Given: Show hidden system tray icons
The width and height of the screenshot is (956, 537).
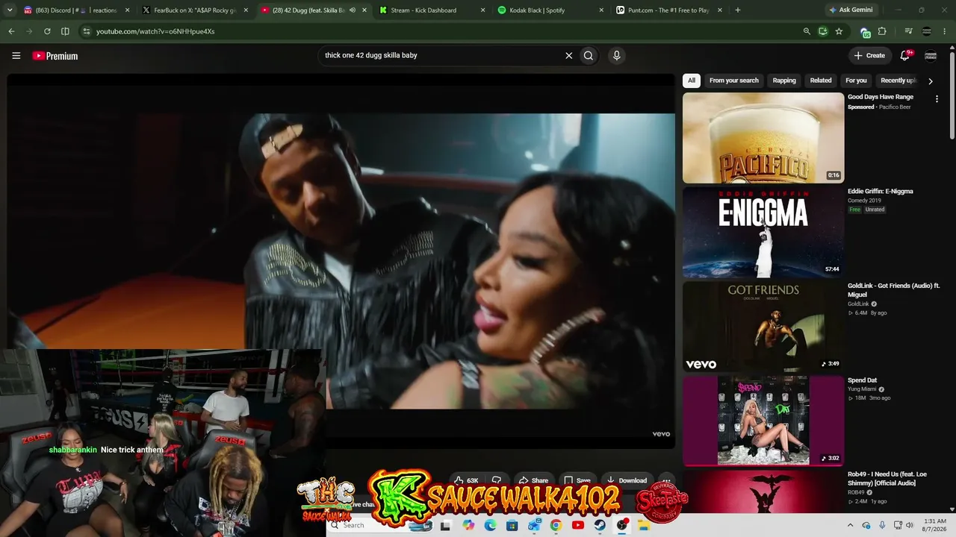Looking at the screenshot, I should [x=850, y=525].
